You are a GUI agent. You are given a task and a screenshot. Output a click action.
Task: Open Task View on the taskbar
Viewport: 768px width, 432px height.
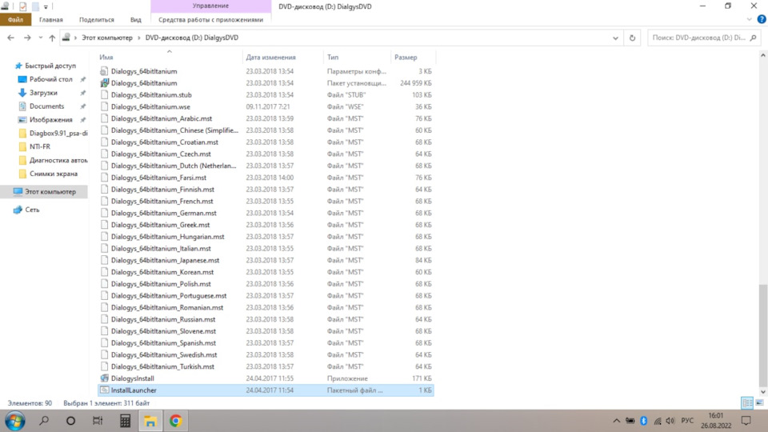coord(98,421)
